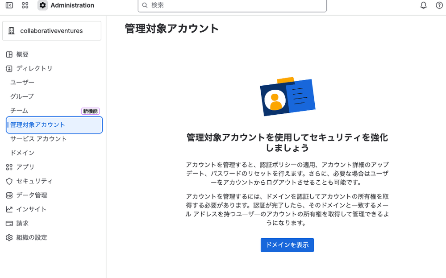This screenshot has width=446, height=278.
Task: Click the データ管理 database icon
Action: tap(10, 195)
